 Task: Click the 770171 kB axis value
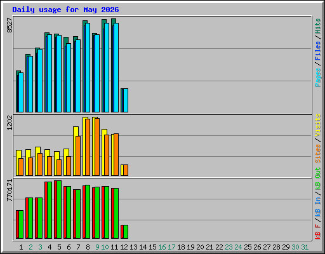tap(10, 190)
